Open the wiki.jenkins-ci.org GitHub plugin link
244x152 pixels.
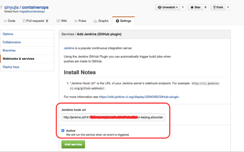coord(139,97)
